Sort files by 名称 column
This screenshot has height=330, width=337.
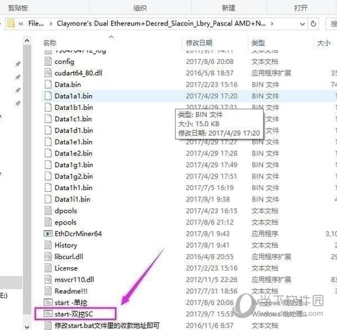tap(50, 43)
